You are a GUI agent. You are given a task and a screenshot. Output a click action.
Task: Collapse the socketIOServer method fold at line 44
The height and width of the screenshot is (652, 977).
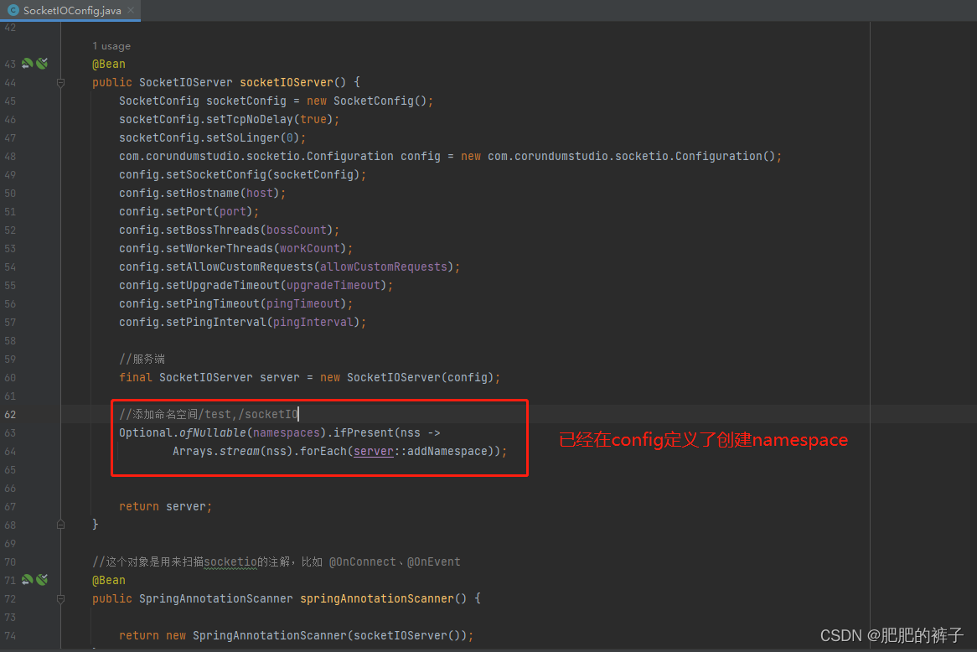(x=60, y=82)
